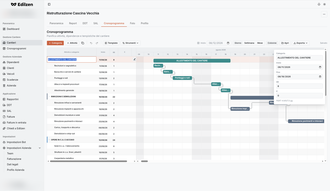
Task: Switch the timeline to Giorno view
Action: [x=238, y=43]
